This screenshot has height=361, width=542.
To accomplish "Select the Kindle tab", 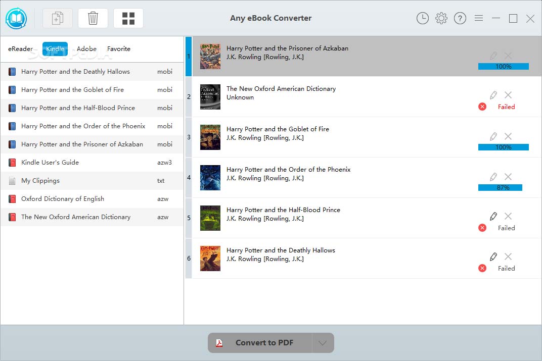I will [55, 48].
